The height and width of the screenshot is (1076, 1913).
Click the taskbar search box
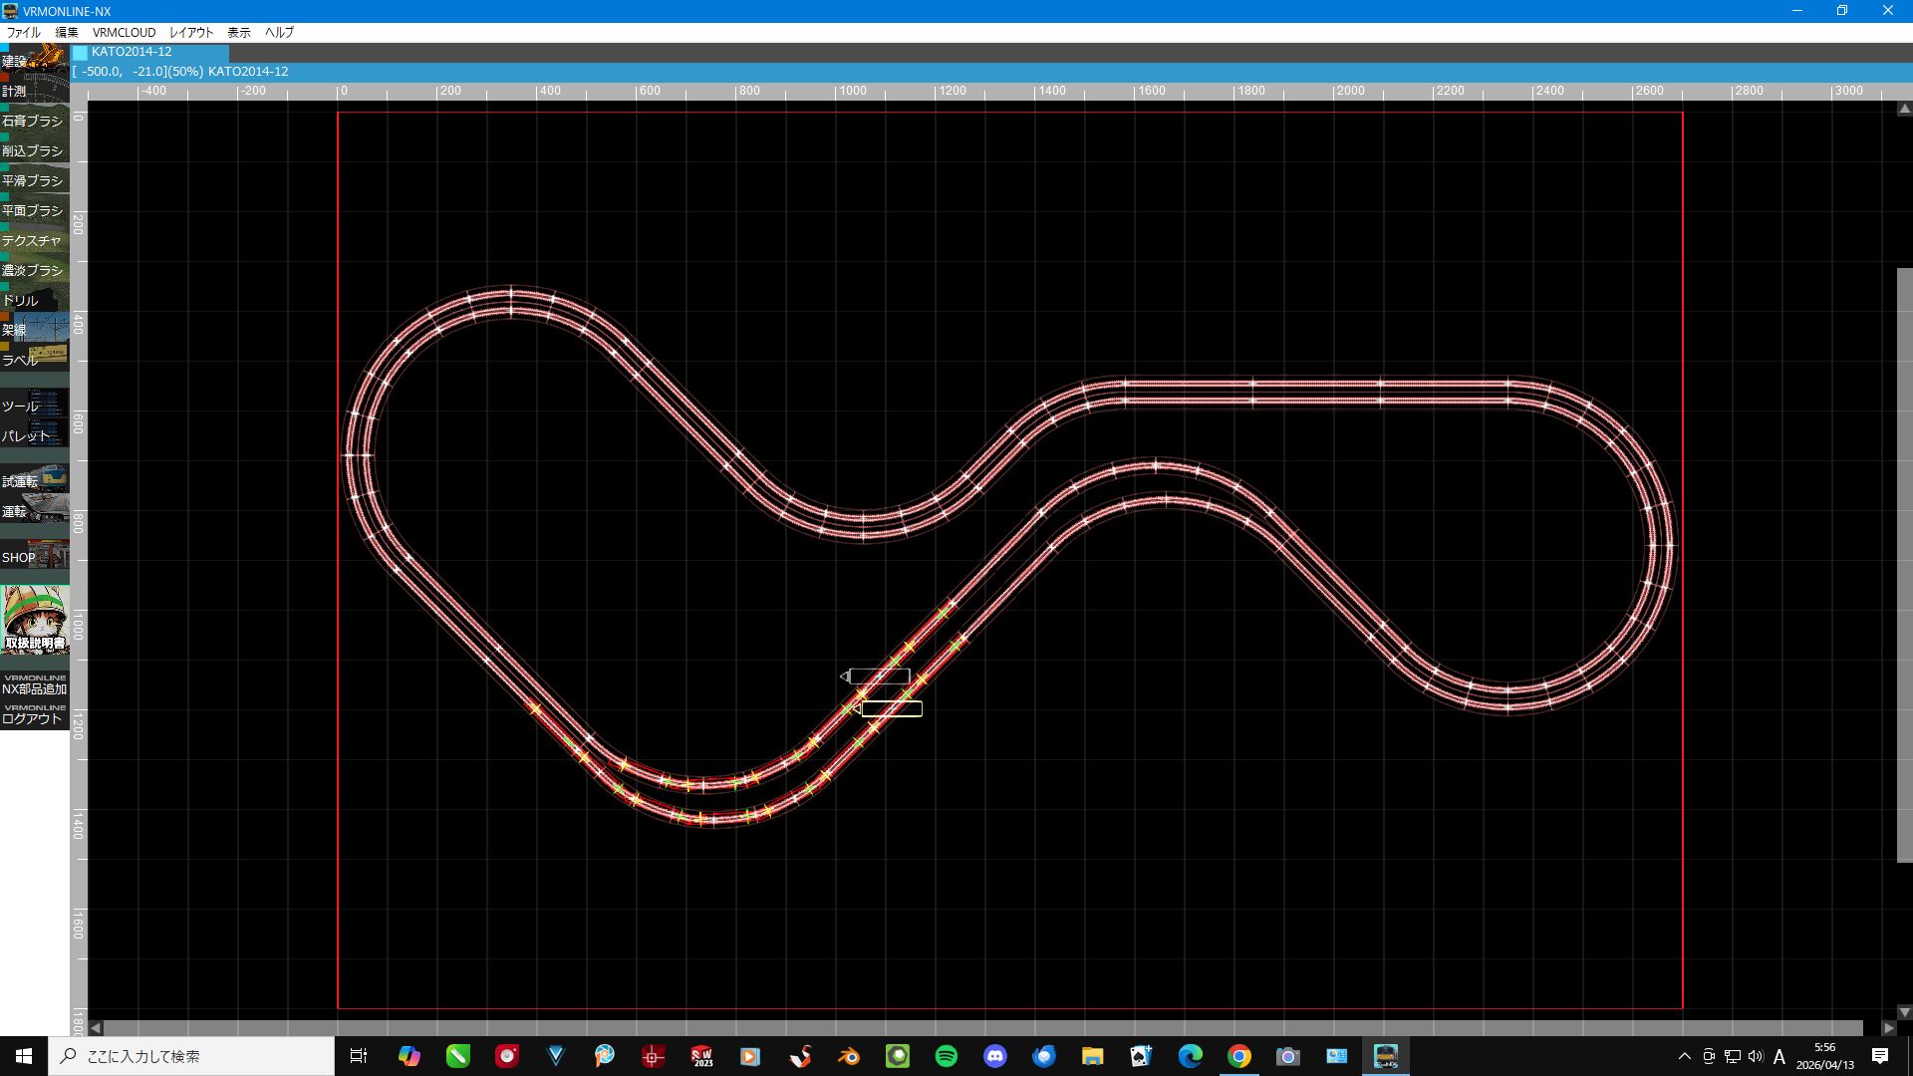[x=191, y=1056]
